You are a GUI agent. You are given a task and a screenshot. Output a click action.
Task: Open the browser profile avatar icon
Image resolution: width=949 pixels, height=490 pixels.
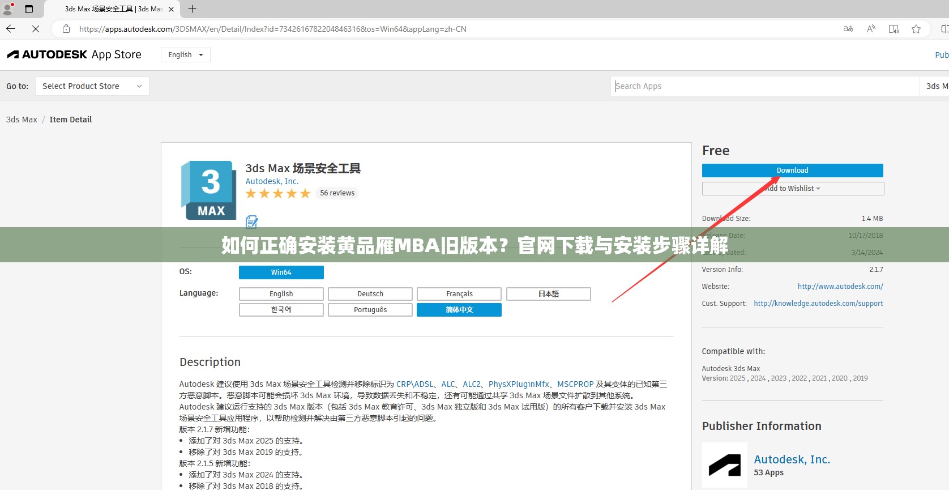coord(8,8)
